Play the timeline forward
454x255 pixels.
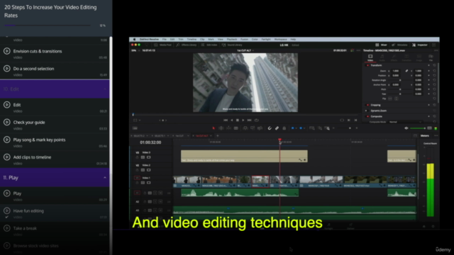tap(243, 120)
